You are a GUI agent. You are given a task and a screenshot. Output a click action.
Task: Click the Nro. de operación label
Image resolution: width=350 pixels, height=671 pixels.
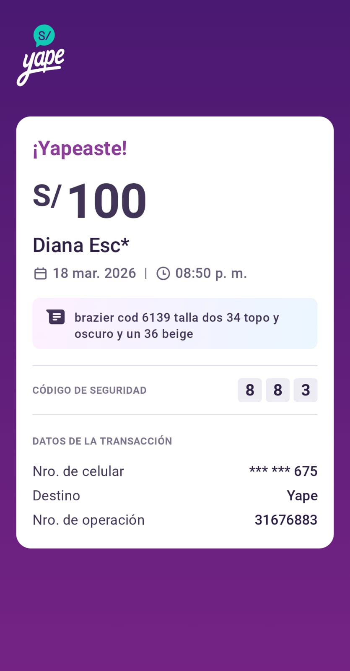click(88, 520)
